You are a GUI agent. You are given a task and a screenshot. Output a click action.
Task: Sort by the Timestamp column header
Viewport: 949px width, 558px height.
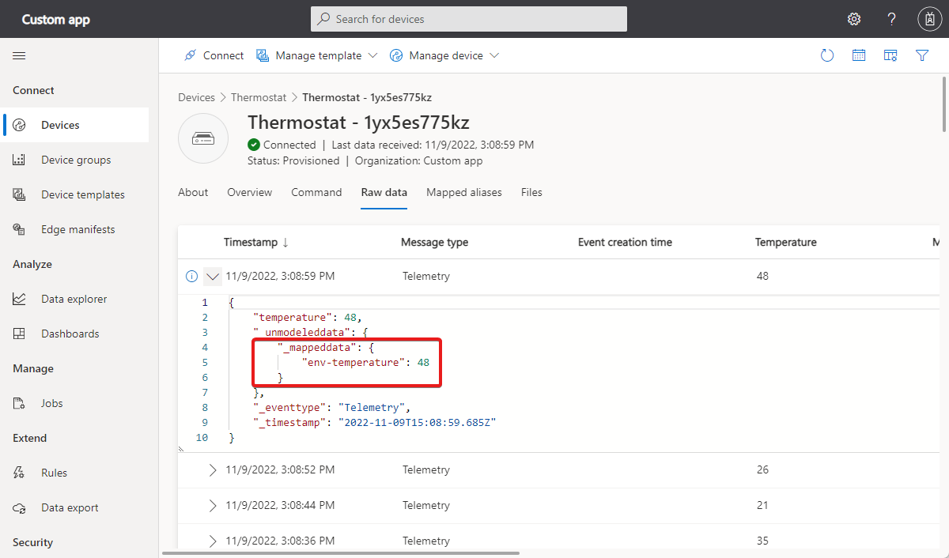(x=256, y=242)
